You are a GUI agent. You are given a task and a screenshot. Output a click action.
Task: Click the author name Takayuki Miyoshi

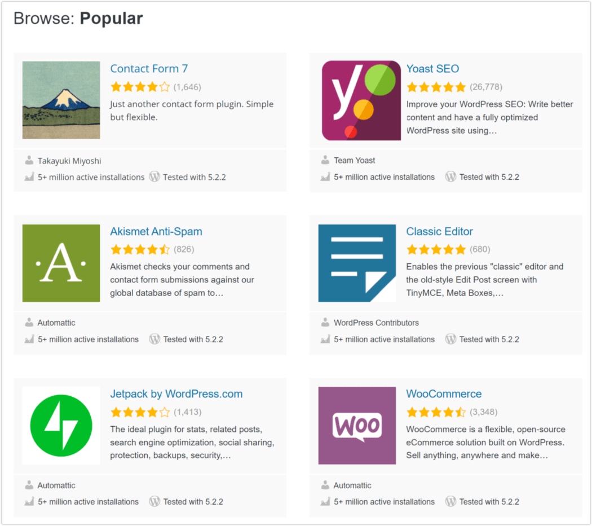tap(69, 160)
